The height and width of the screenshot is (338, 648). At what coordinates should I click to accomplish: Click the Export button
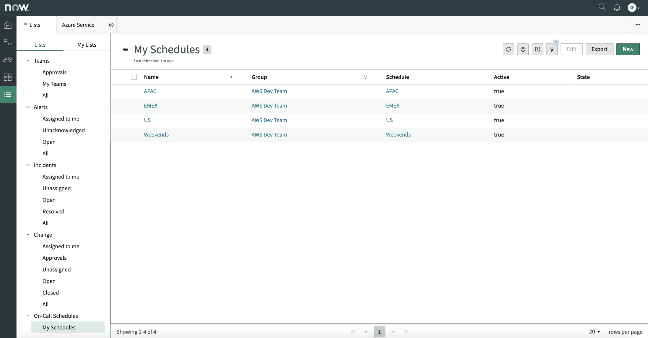[x=599, y=49]
